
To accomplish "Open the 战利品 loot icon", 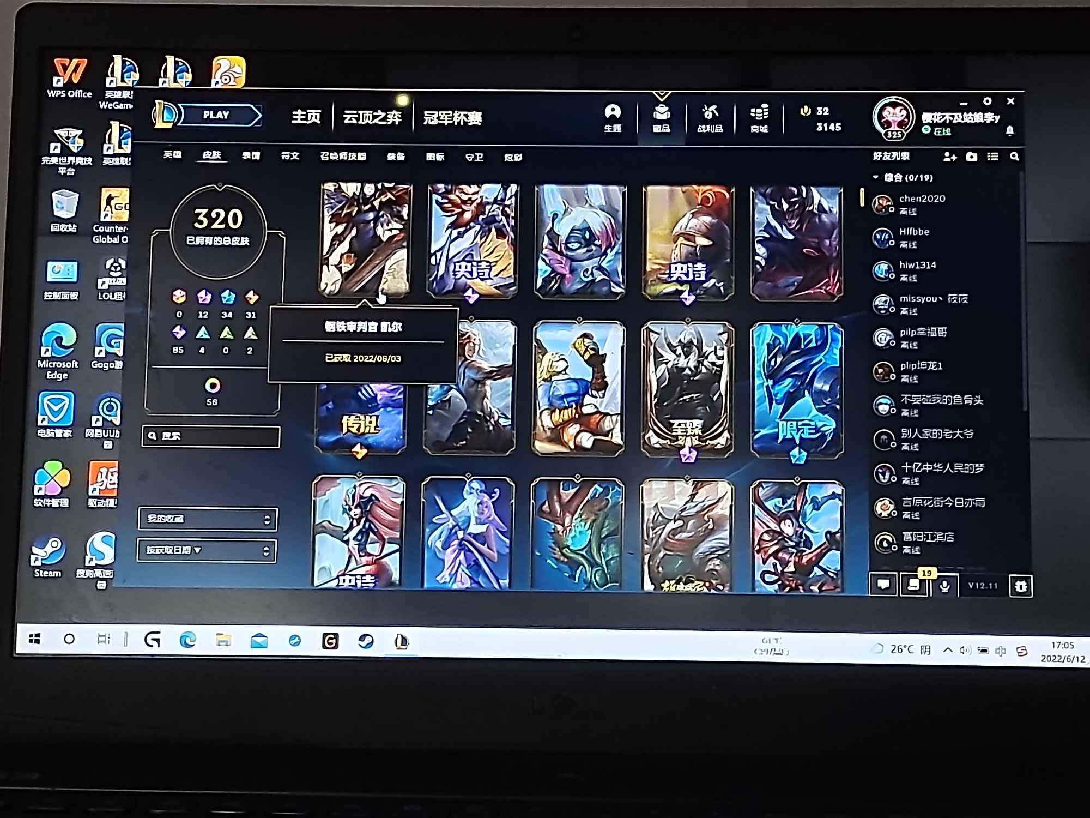I will pos(710,118).
